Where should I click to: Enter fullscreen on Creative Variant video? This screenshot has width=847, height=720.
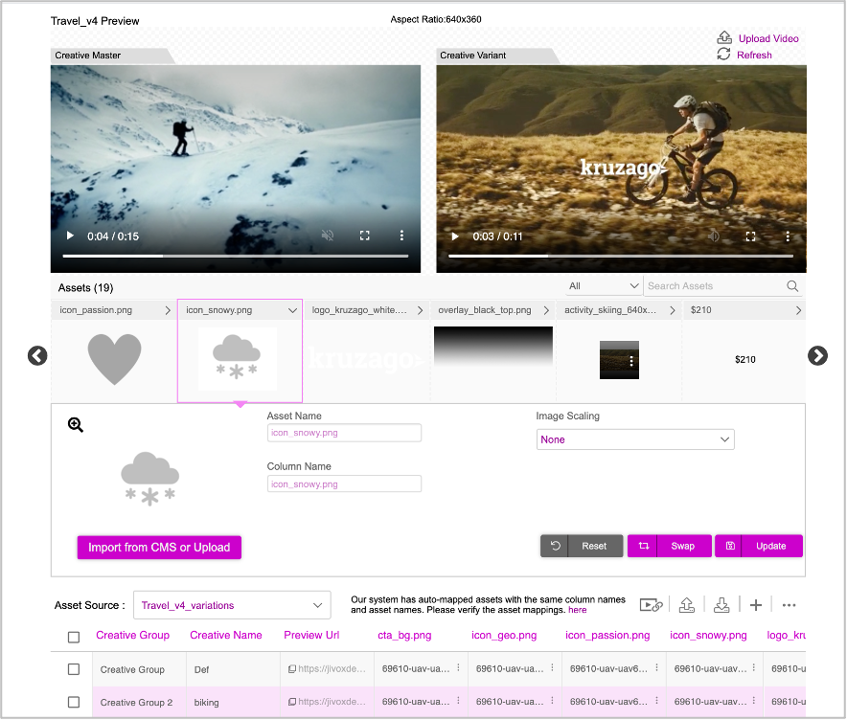pos(750,236)
